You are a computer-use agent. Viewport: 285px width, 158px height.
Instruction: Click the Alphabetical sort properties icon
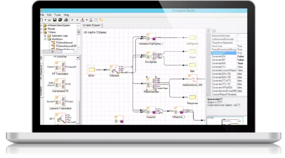pyautogui.click(x=214, y=31)
